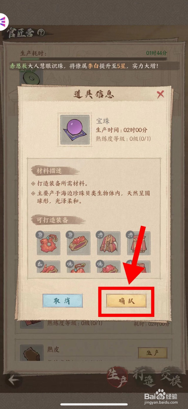This screenshot has height=409, width=188.
Task: Select the red bracelet equipment icon
Action: coord(78,243)
